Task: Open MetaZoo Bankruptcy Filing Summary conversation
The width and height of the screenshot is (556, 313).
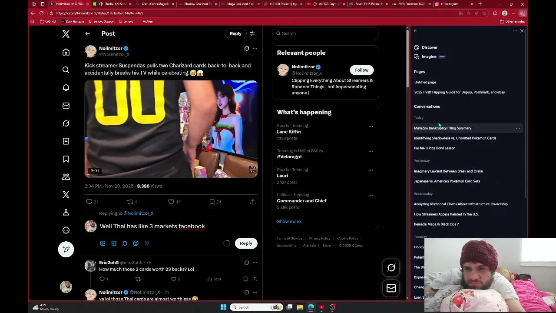Action: pyautogui.click(x=443, y=128)
